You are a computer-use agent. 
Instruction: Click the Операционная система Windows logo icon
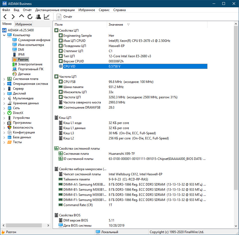(9, 84)
